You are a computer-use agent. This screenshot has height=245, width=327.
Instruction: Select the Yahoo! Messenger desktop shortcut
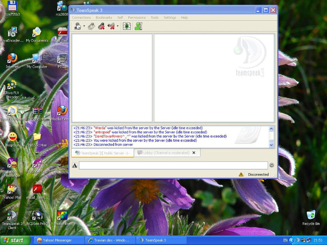tap(12, 168)
